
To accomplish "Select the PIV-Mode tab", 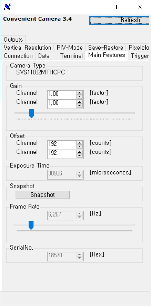I will [x=70, y=48].
